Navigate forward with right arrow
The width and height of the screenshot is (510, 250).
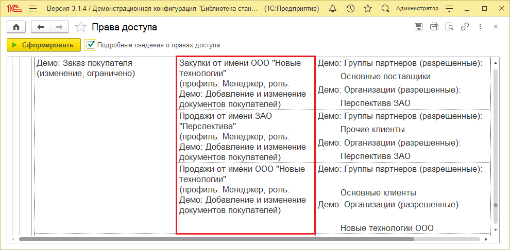[59, 27]
